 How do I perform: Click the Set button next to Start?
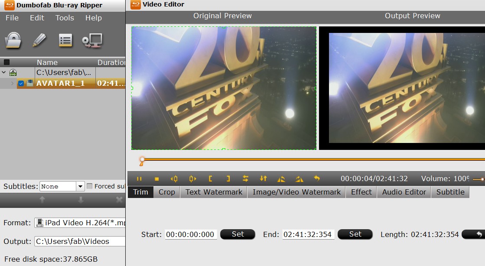tap(238, 234)
